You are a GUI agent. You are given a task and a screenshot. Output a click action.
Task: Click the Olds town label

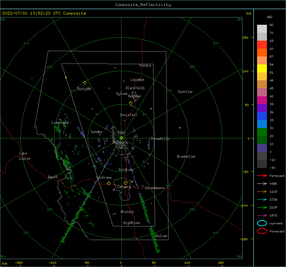tap(121, 132)
